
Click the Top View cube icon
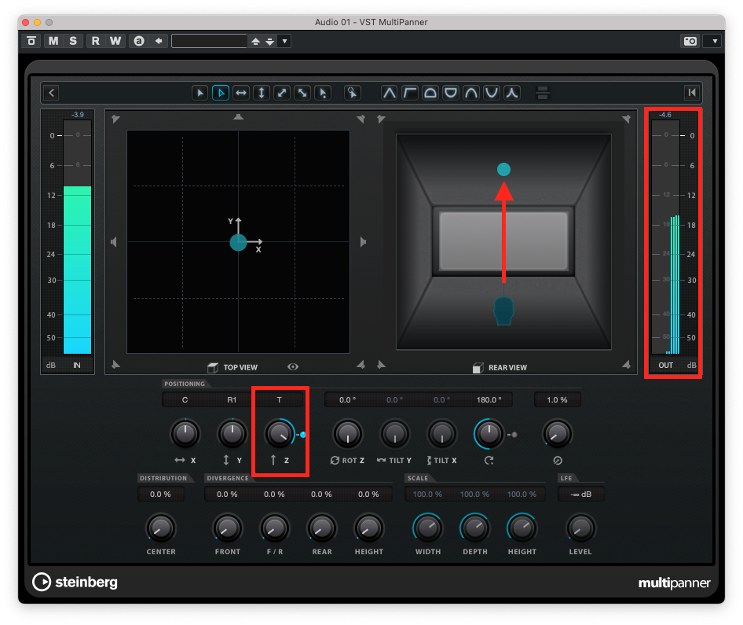coord(212,367)
